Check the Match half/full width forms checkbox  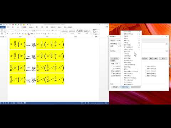pyautogui.click(x=146, y=71)
